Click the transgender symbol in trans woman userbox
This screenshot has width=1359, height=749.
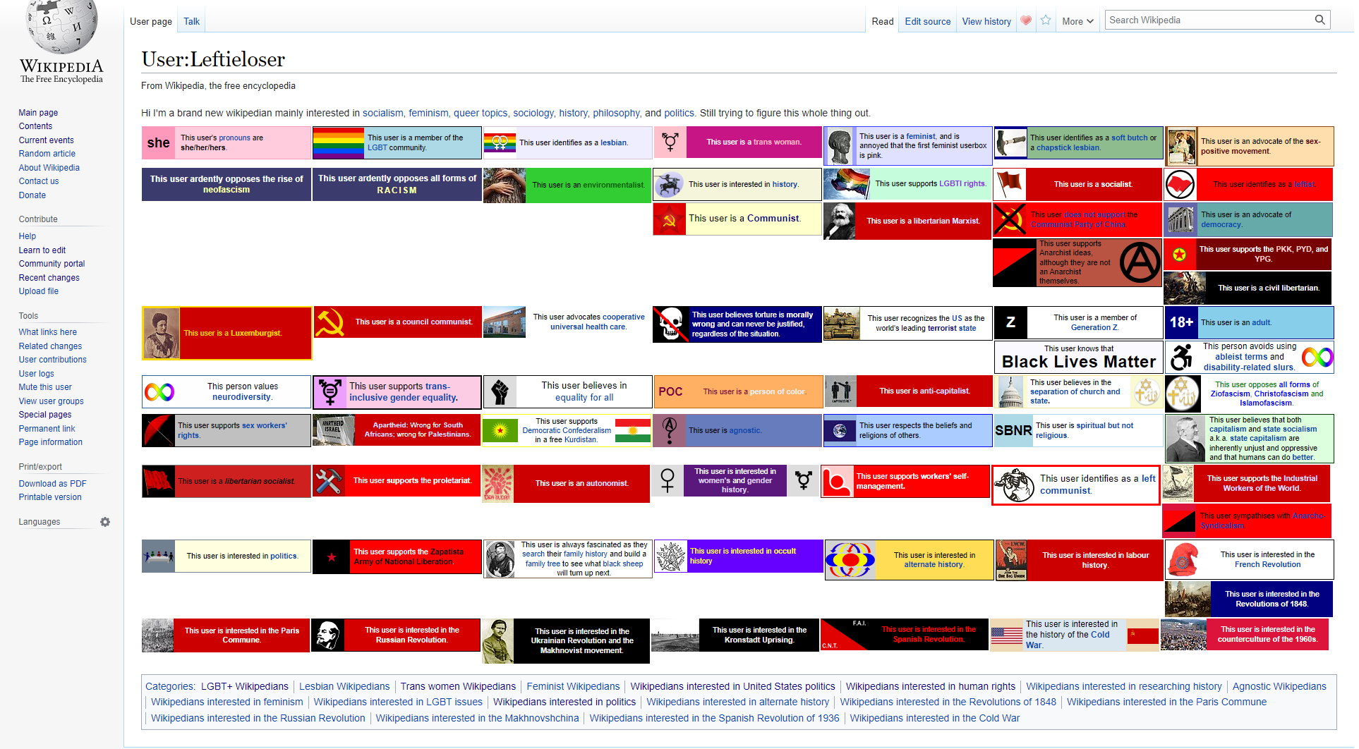[670, 142]
